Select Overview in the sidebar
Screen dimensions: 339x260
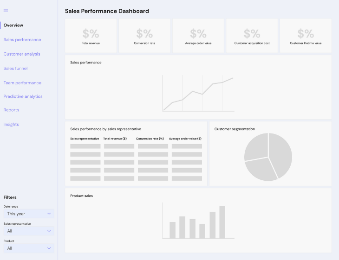(13, 25)
